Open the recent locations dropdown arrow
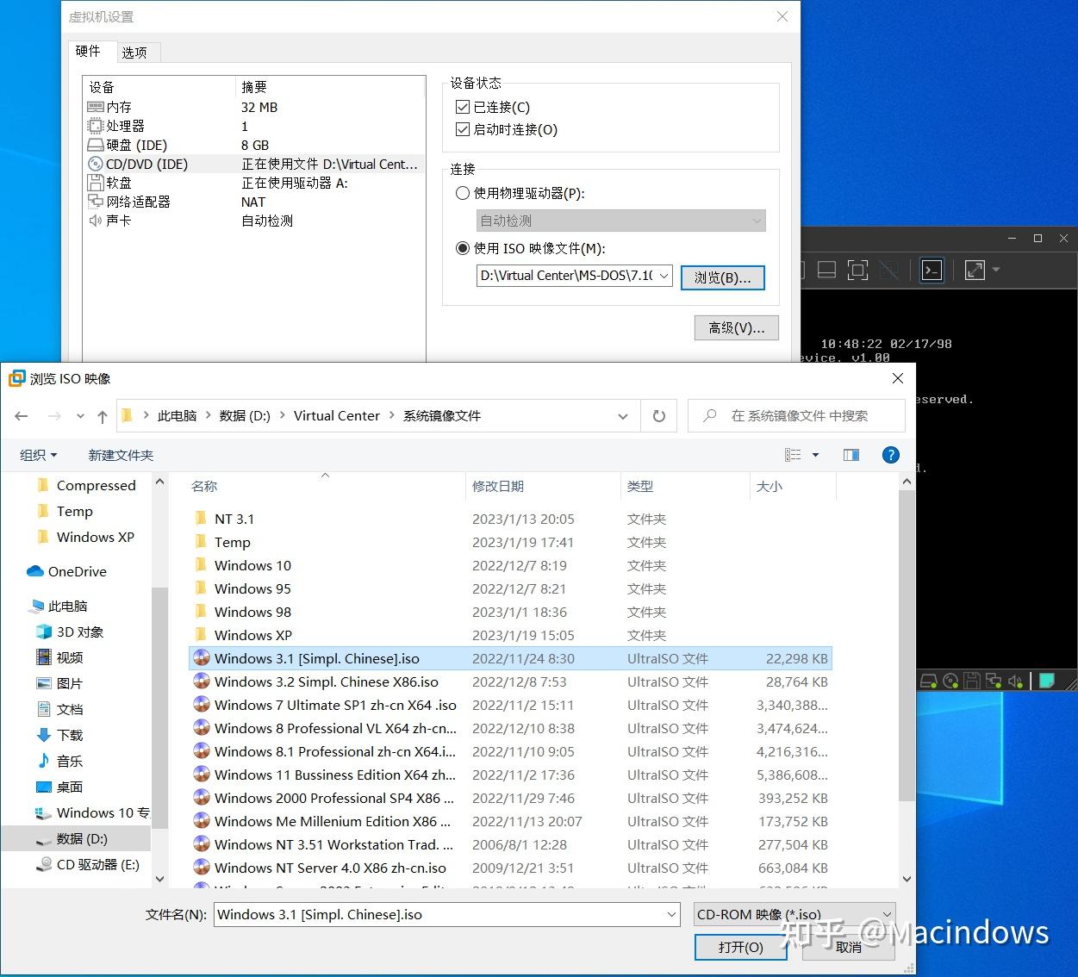This screenshot has height=977, width=1078. [80, 416]
